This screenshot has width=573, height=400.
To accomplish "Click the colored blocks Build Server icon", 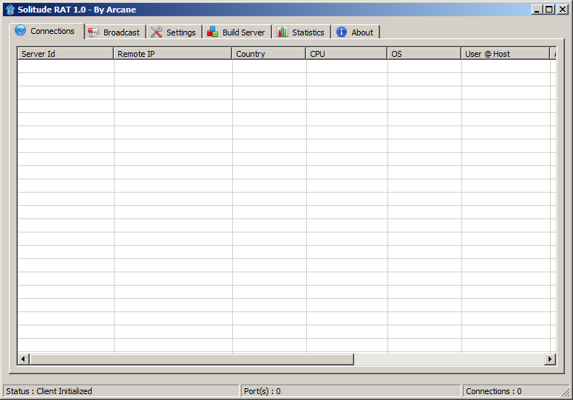I will [x=213, y=32].
